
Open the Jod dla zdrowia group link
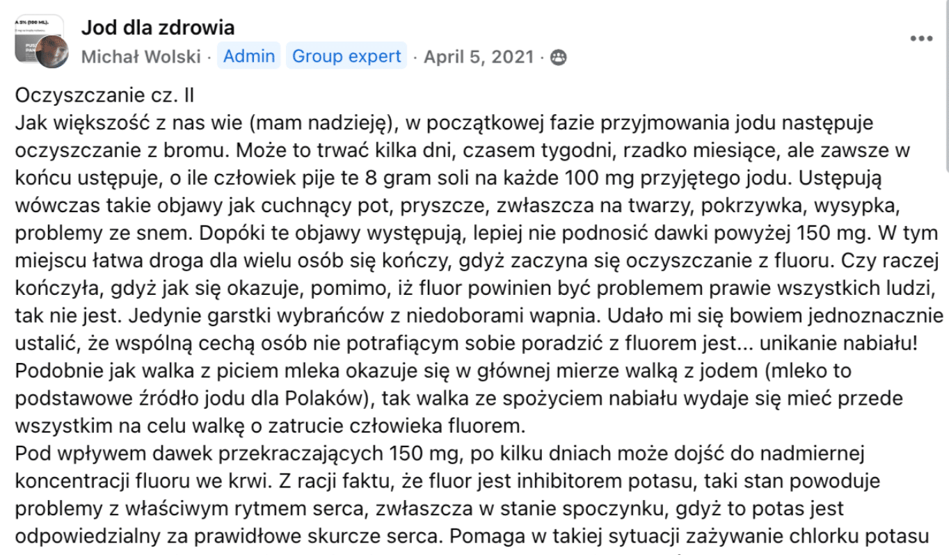(158, 28)
